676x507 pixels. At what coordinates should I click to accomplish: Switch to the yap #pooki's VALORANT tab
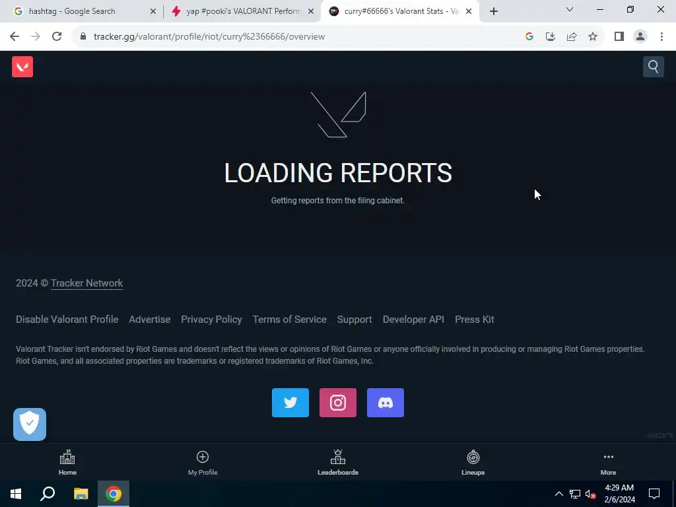click(x=244, y=11)
